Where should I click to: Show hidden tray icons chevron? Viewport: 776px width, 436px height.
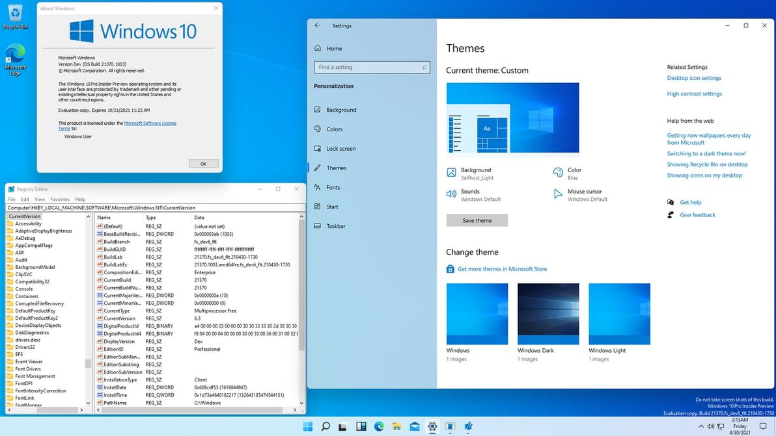700,426
